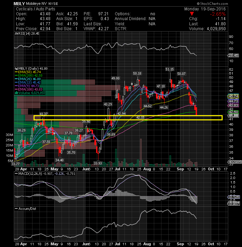Click the 49.00 price label
This screenshot has height=247, width=242.
click(115, 78)
